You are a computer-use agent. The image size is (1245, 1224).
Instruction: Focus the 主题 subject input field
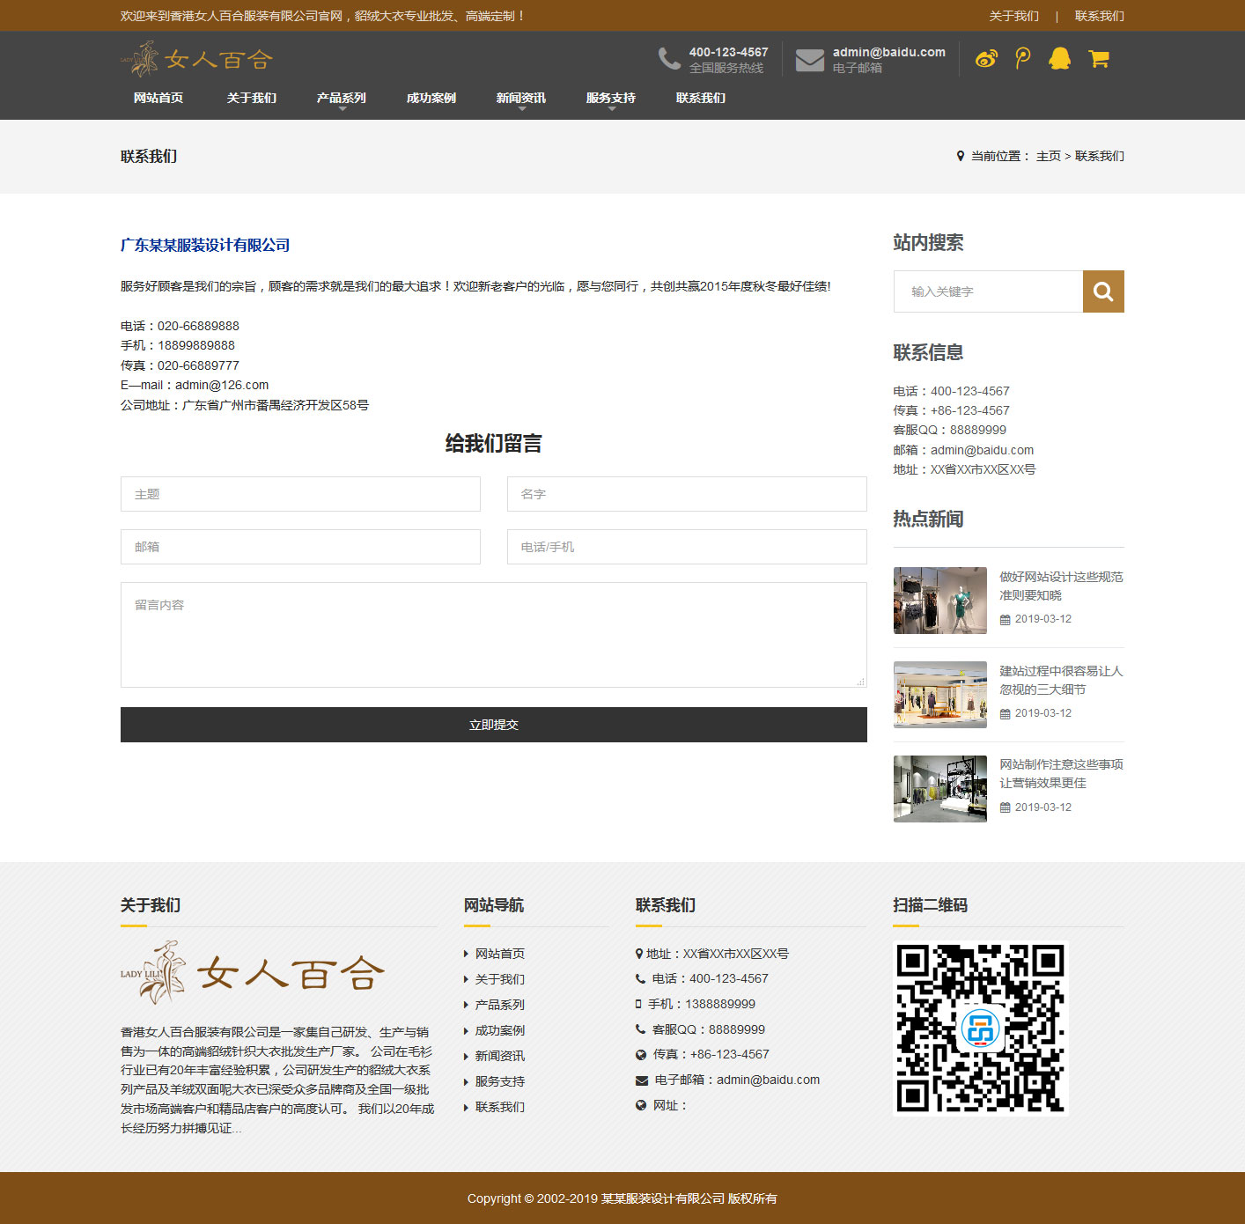[x=300, y=494]
